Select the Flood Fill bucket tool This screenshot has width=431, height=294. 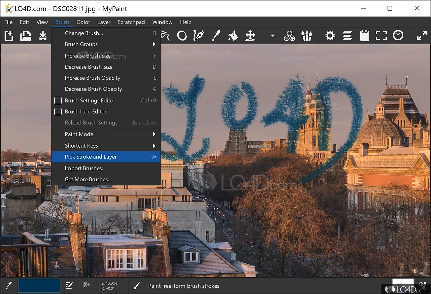[x=233, y=35]
